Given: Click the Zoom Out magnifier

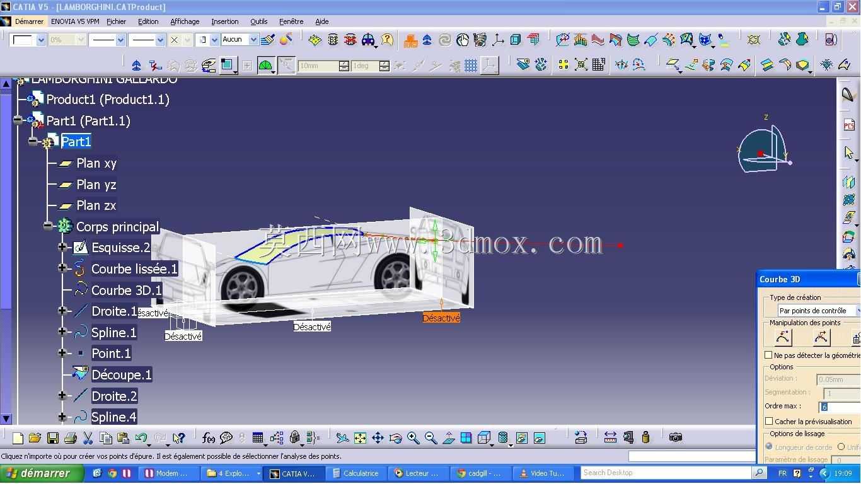Looking at the screenshot, I should click(431, 438).
